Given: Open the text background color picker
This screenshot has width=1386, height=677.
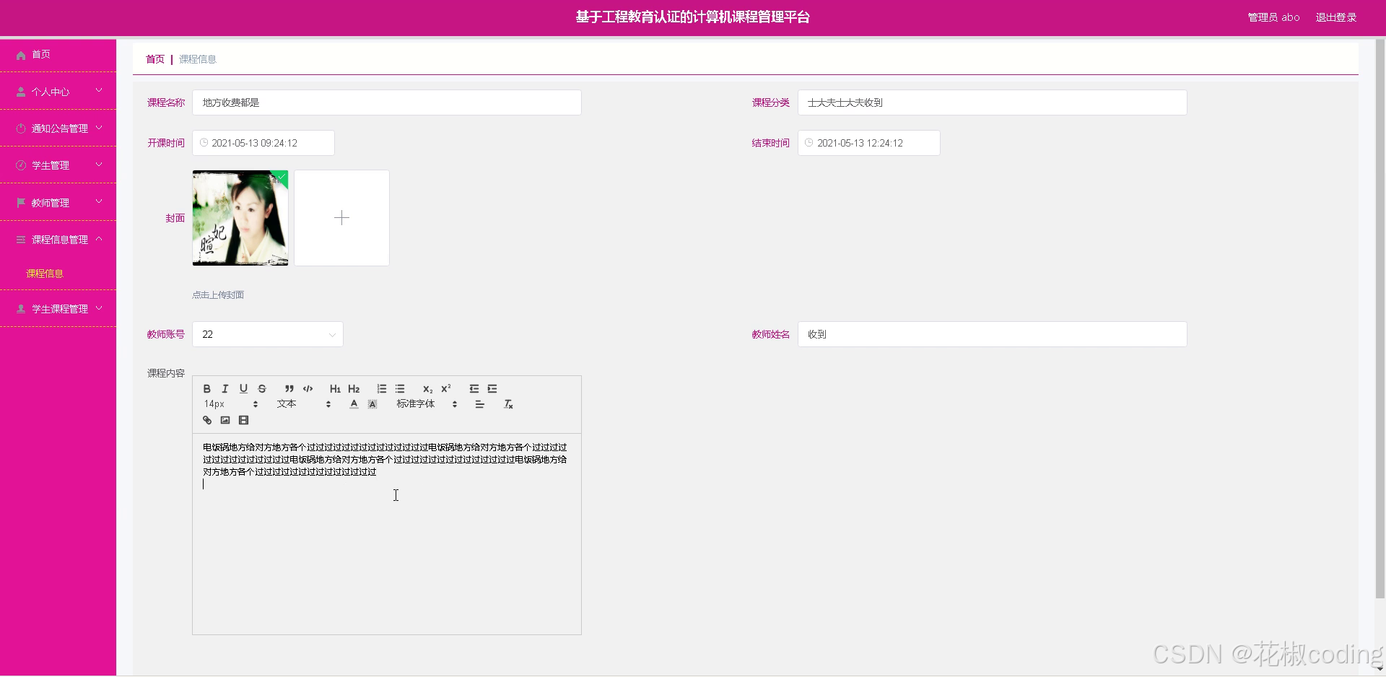Looking at the screenshot, I should (x=372, y=404).
